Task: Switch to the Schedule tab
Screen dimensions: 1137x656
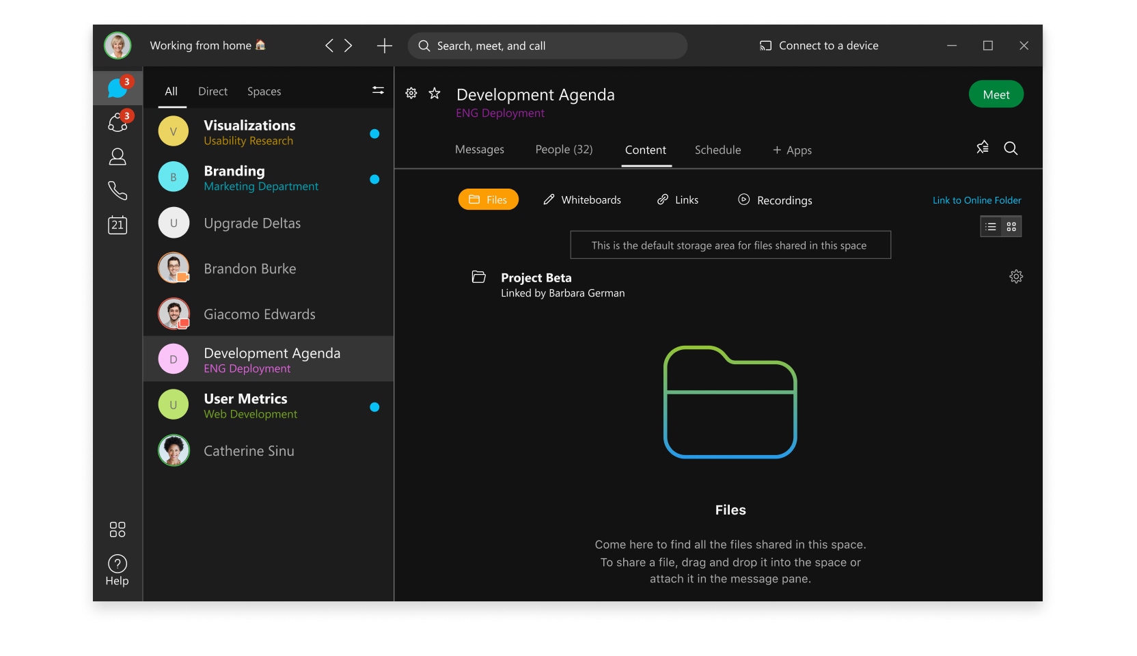Action: [x=717, y=150]
